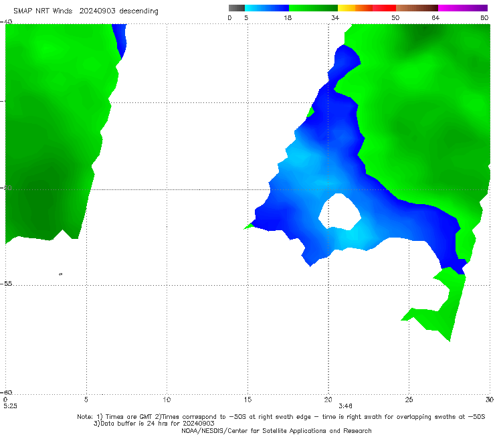Click the color bar label '34'
Image resolution: width=495 pixels, height=435 pixels.
tap(335, 17)
